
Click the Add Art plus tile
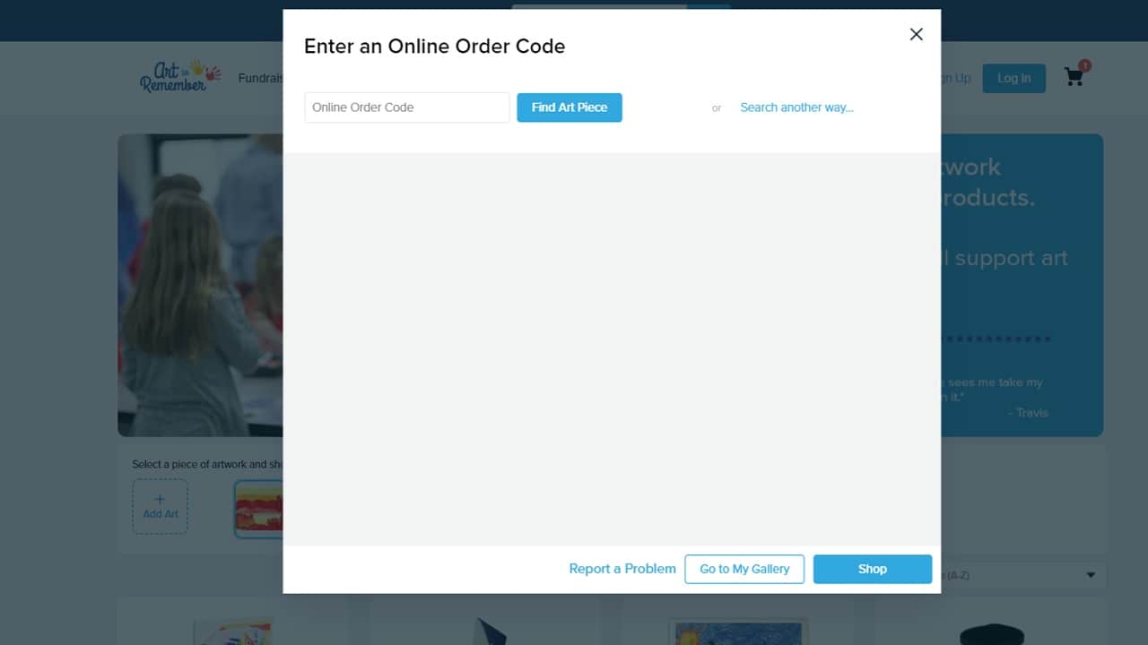pos(161,507)
